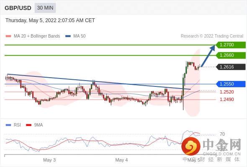The width and height of the screenshot is (247, 167).
Task: Click Research © 2022 Trading Central credit
Action: click(212, 36)
